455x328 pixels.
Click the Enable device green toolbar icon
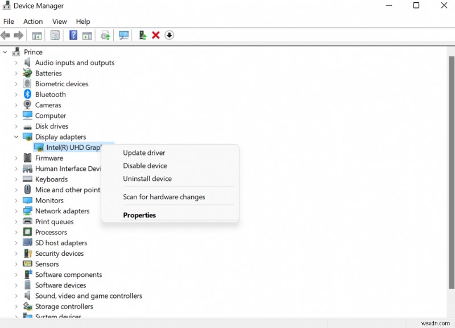[x=143, y=35]
